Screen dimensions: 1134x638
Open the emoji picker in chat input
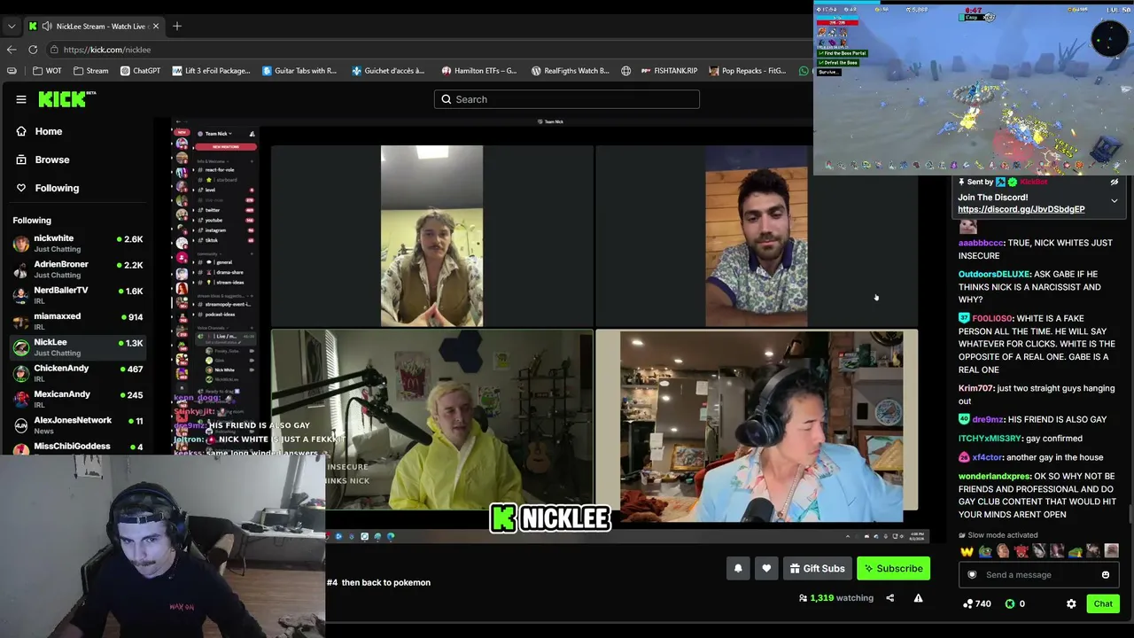(x=1106, y=575)
